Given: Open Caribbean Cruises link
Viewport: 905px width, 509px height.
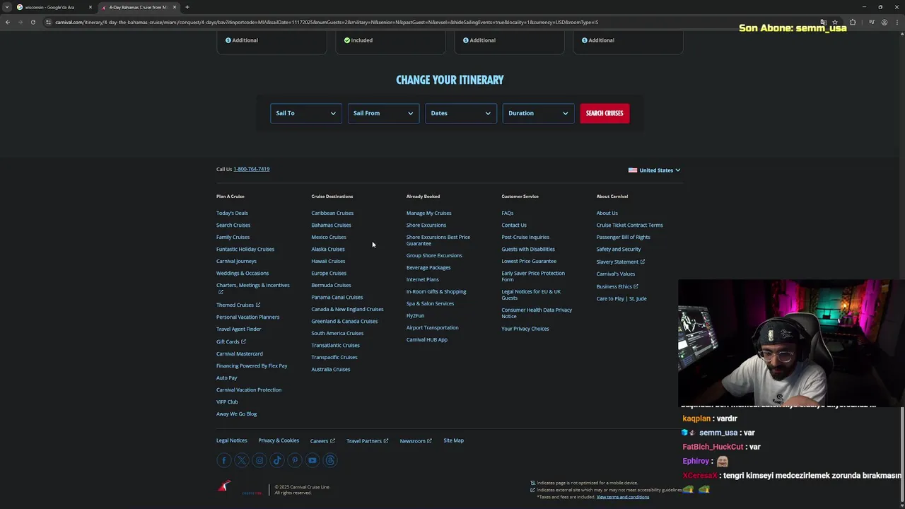Looking at the screenshot, I should coord(332,213).
